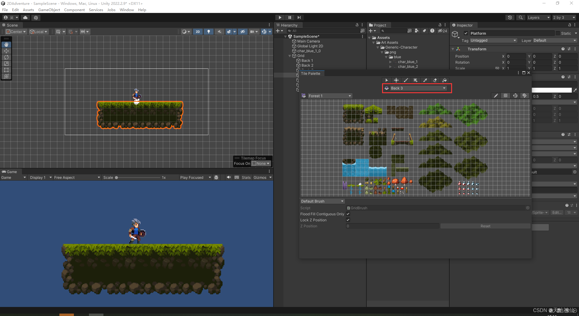Open the Undo History button
Image resolution: width=579 pixels, height=316 pixels.
pos(510,17)
